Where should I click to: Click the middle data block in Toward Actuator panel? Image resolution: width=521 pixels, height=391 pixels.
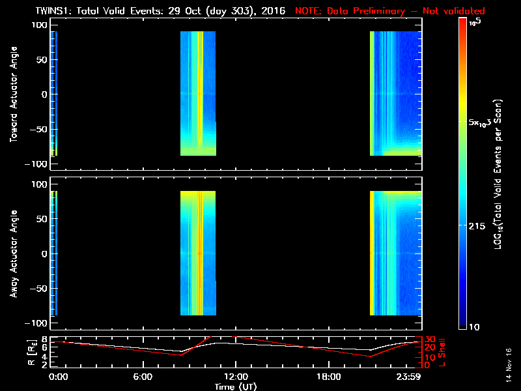[198, 93]
